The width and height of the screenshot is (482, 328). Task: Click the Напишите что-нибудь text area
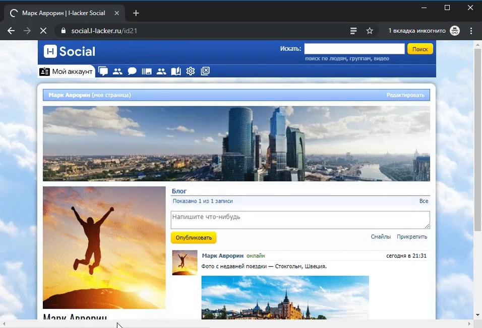(300, 220)
